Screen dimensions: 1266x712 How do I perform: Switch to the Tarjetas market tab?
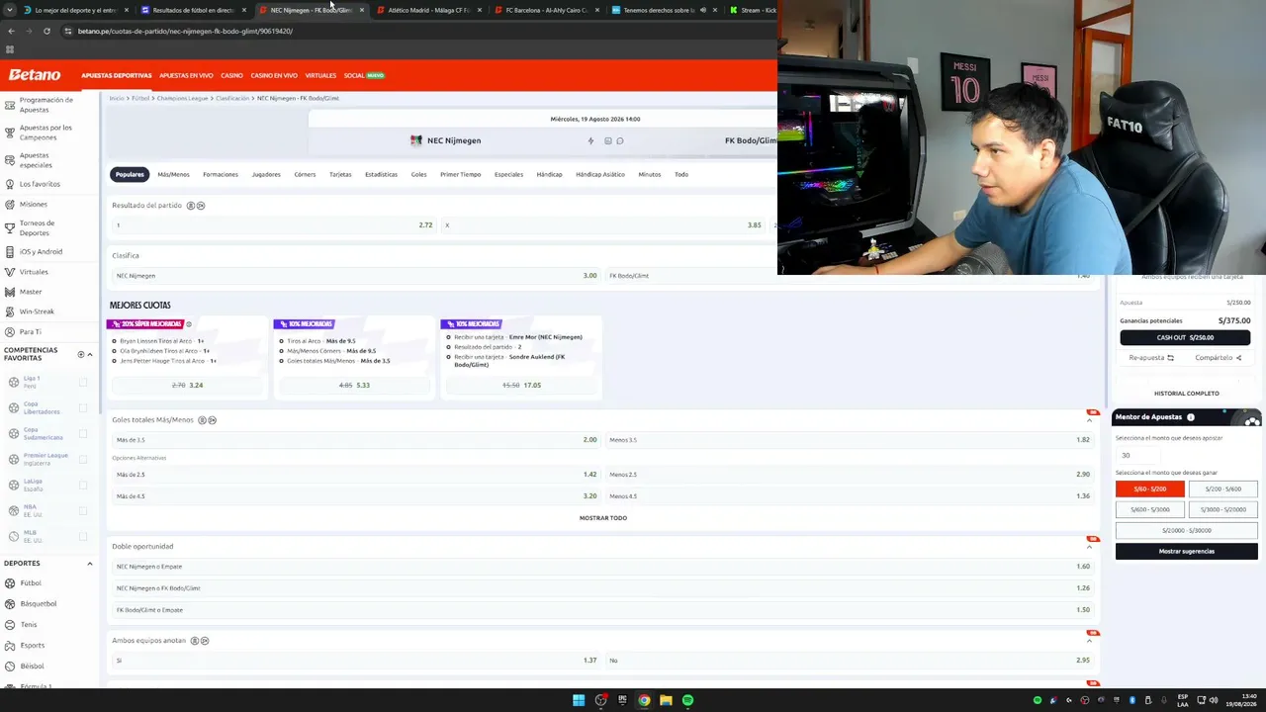pyautogui.click(x=340, y=174)
